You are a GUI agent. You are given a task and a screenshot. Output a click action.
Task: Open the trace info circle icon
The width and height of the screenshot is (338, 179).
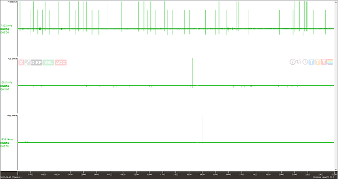tap(305, 62)
